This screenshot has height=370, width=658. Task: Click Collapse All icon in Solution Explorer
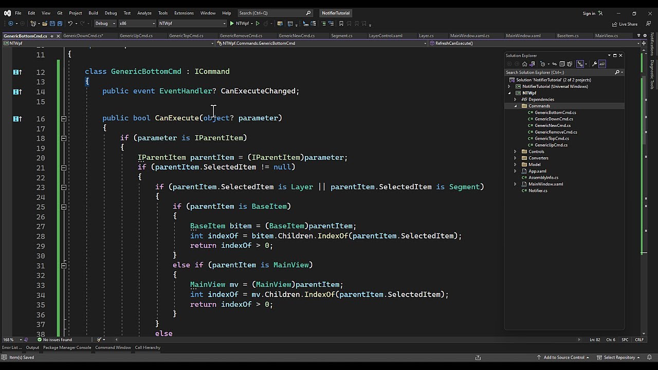click(562, 64)
